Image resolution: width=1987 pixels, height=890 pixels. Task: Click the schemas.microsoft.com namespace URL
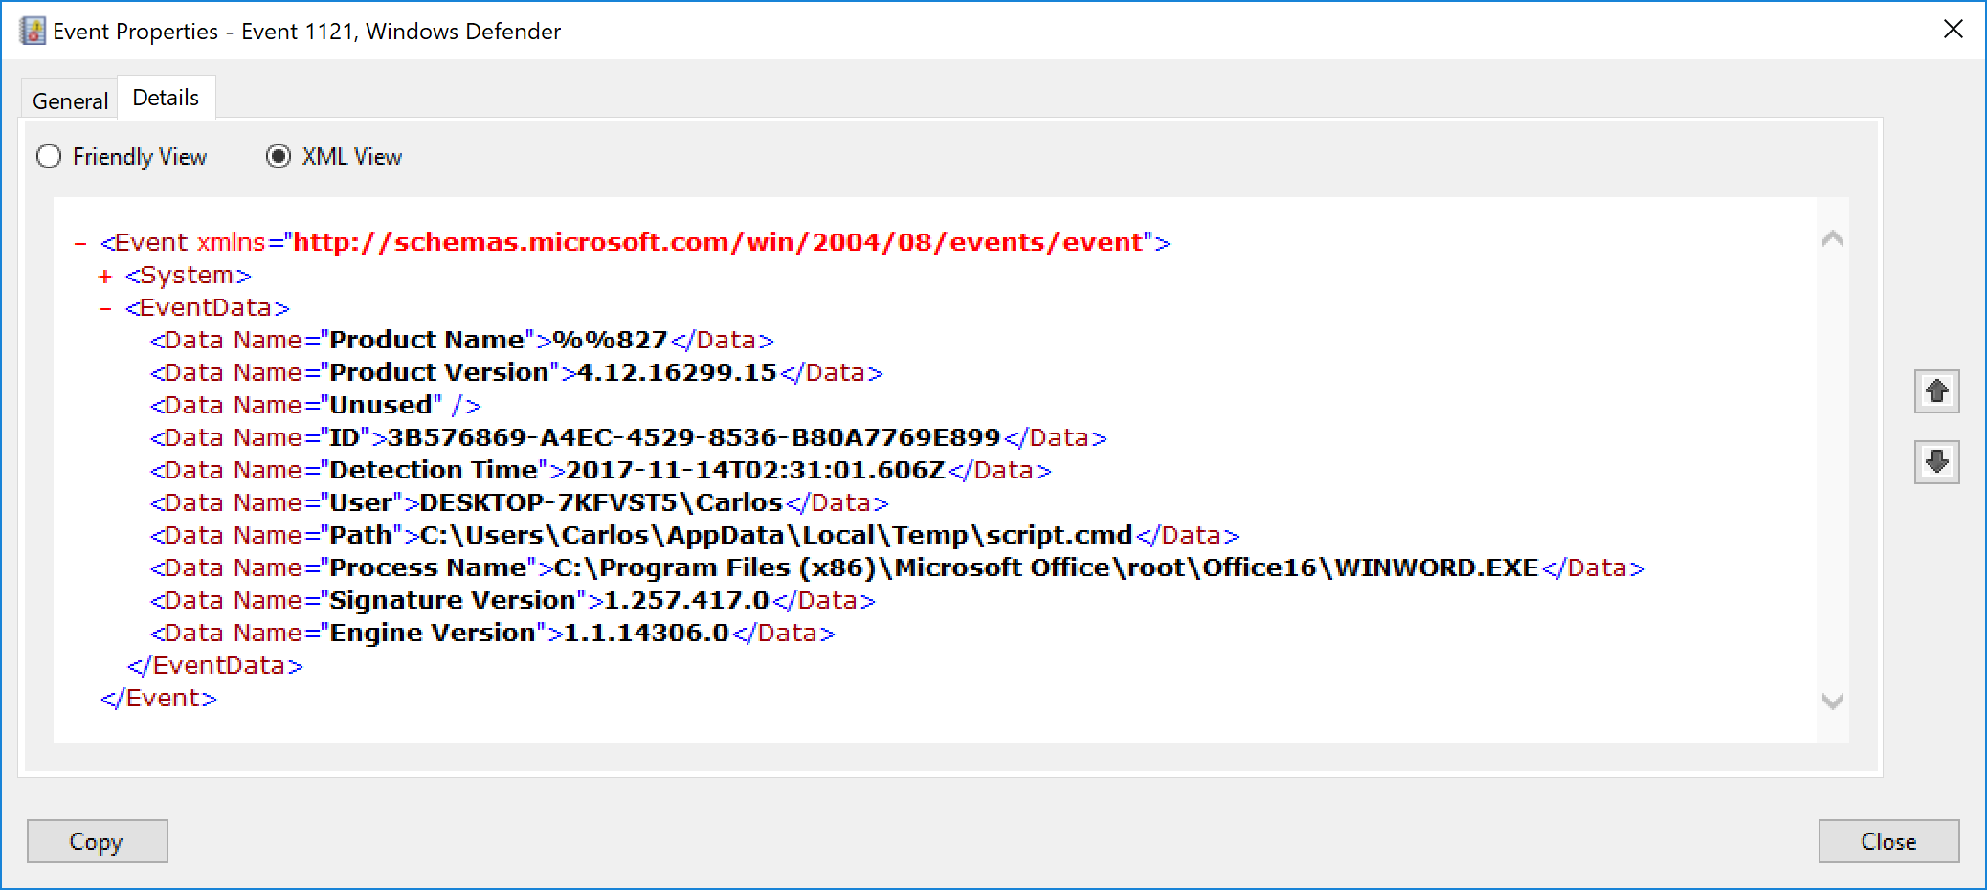(718, 242)
